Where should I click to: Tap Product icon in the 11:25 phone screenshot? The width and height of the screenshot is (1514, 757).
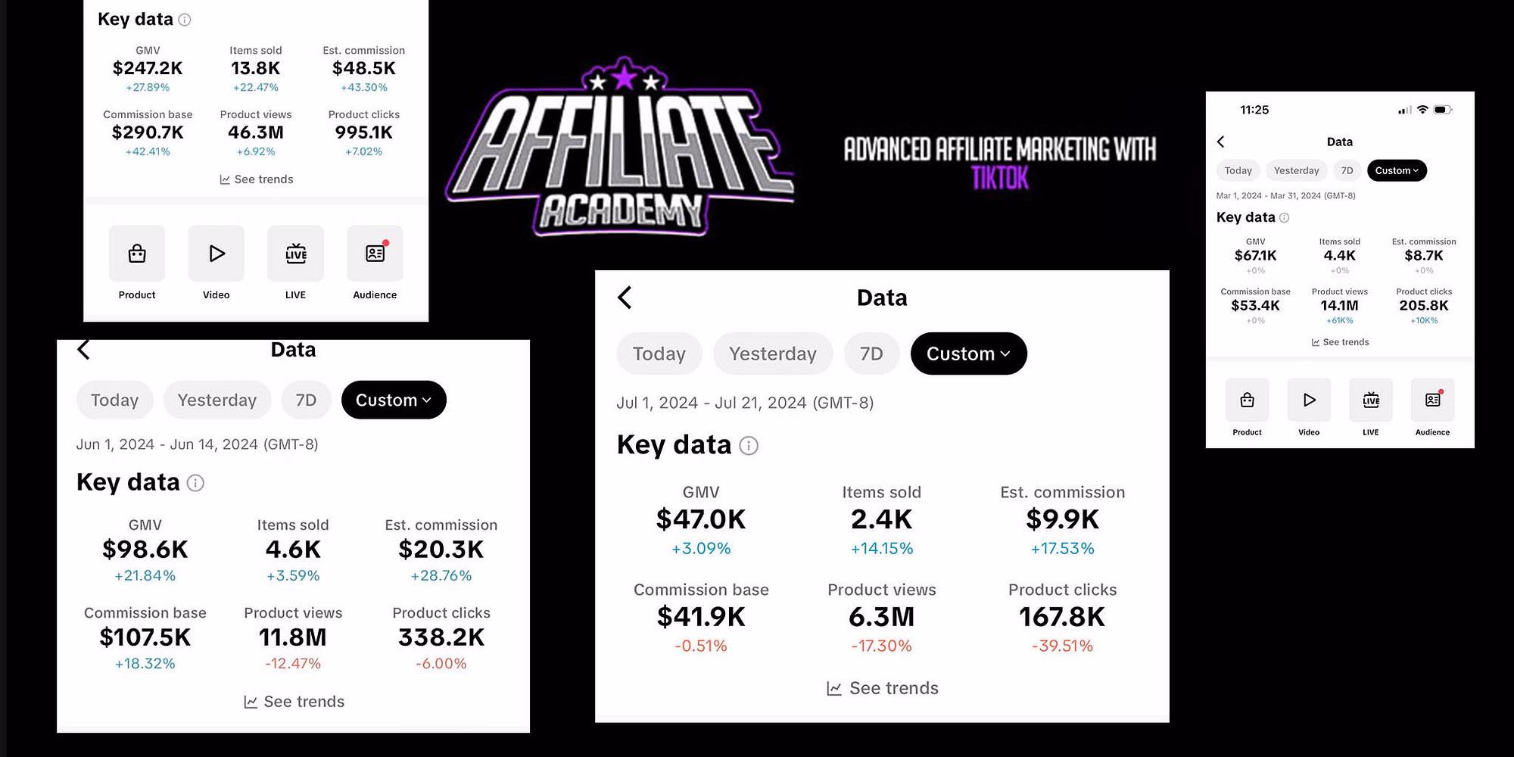1247,400
